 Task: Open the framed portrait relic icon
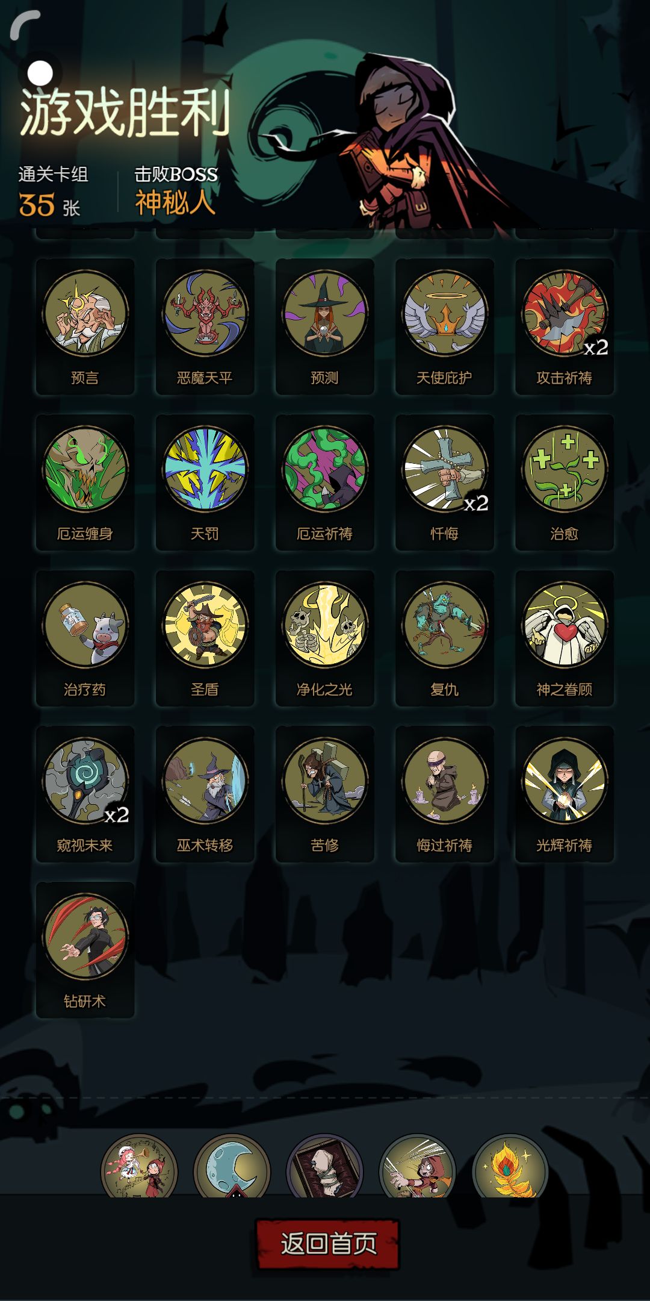coord(325,1167)
